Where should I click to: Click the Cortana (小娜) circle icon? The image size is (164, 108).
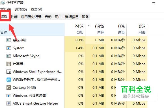point(9,88)
